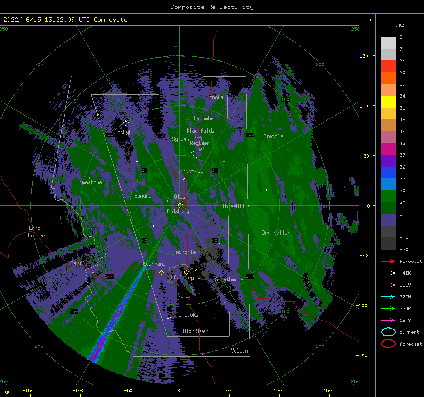Click the yellow marker above RockyMH label

[126, 123]
